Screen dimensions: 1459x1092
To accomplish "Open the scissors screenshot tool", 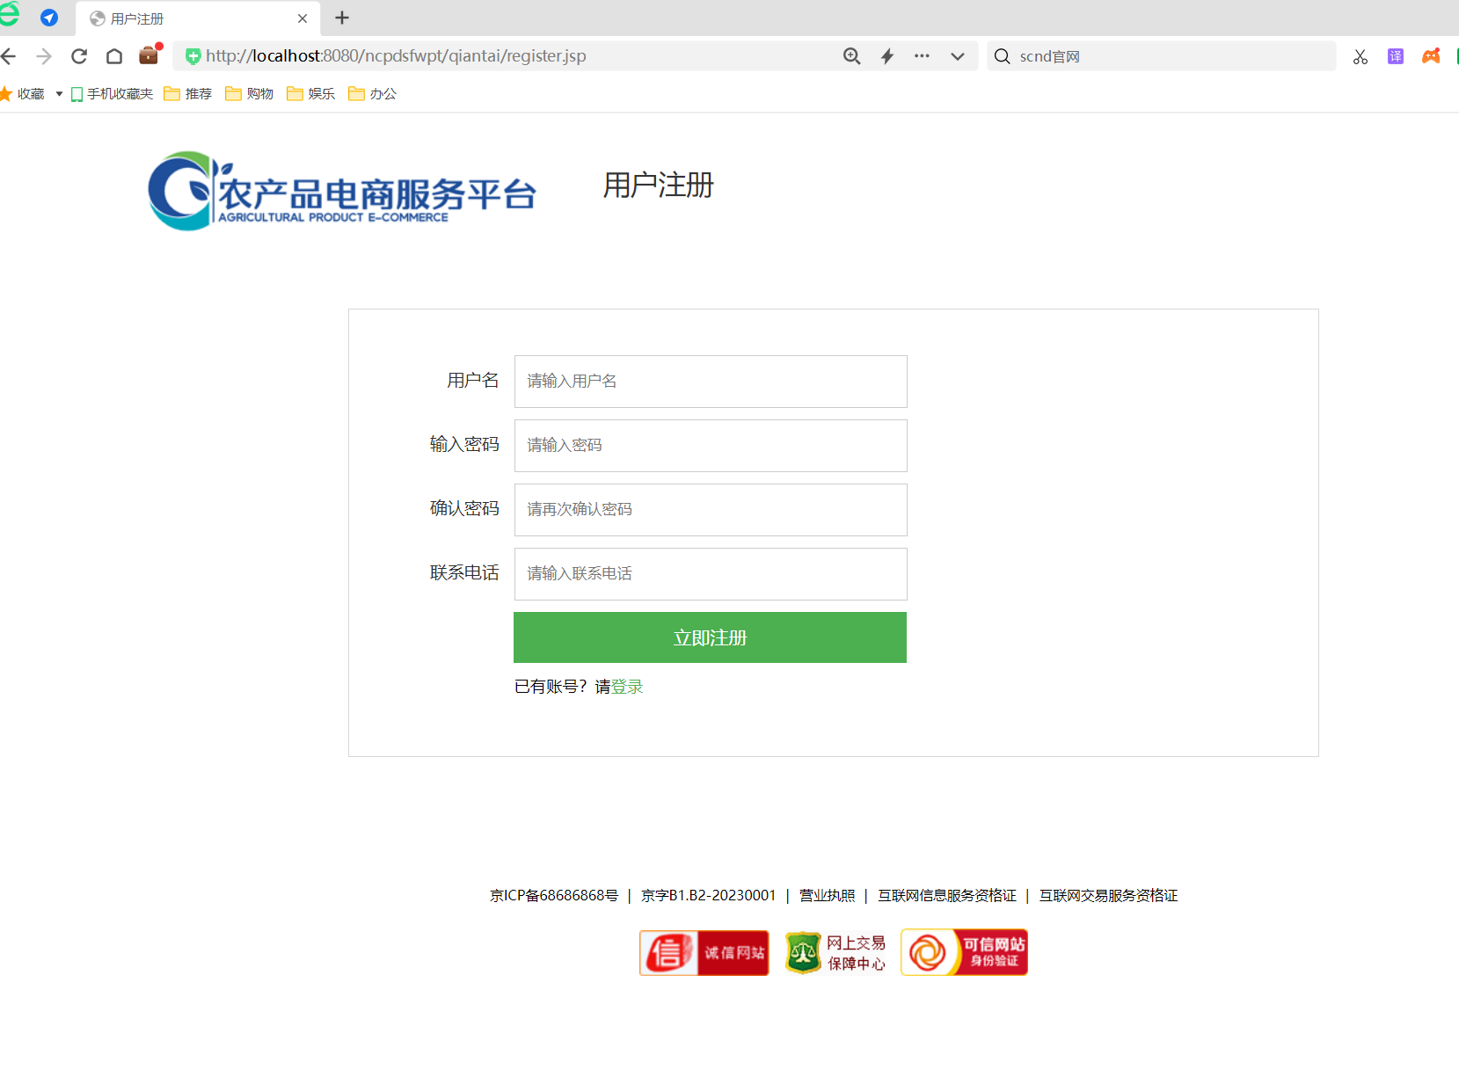I will tap(1361, 57).
